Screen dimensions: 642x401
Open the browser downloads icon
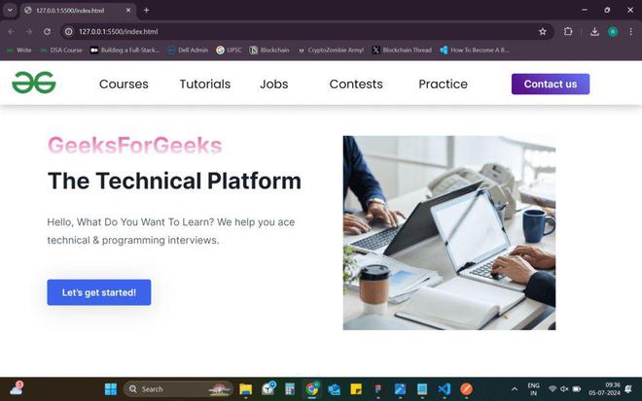[x=594, y=31]
